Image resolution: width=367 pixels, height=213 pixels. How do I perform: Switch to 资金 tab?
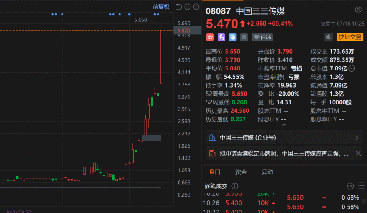tap(241, 172)
